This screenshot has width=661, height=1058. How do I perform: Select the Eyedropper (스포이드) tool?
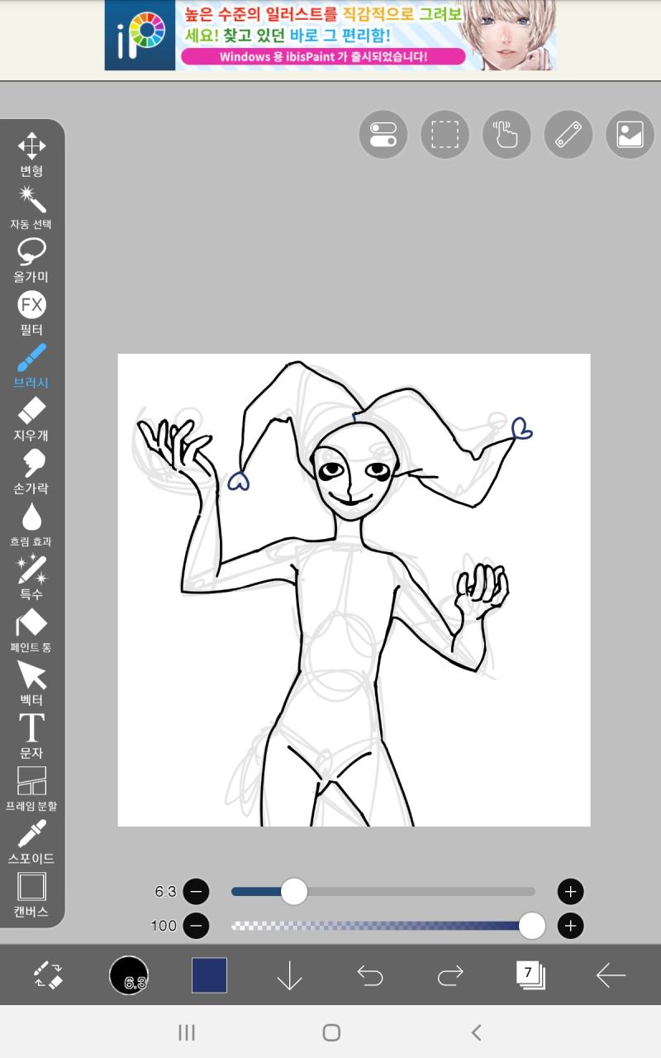(x=31, y=843)
